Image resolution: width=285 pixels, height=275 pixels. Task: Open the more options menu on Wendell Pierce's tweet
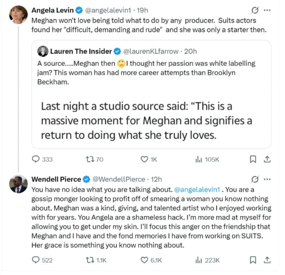[x=267, y=179]
